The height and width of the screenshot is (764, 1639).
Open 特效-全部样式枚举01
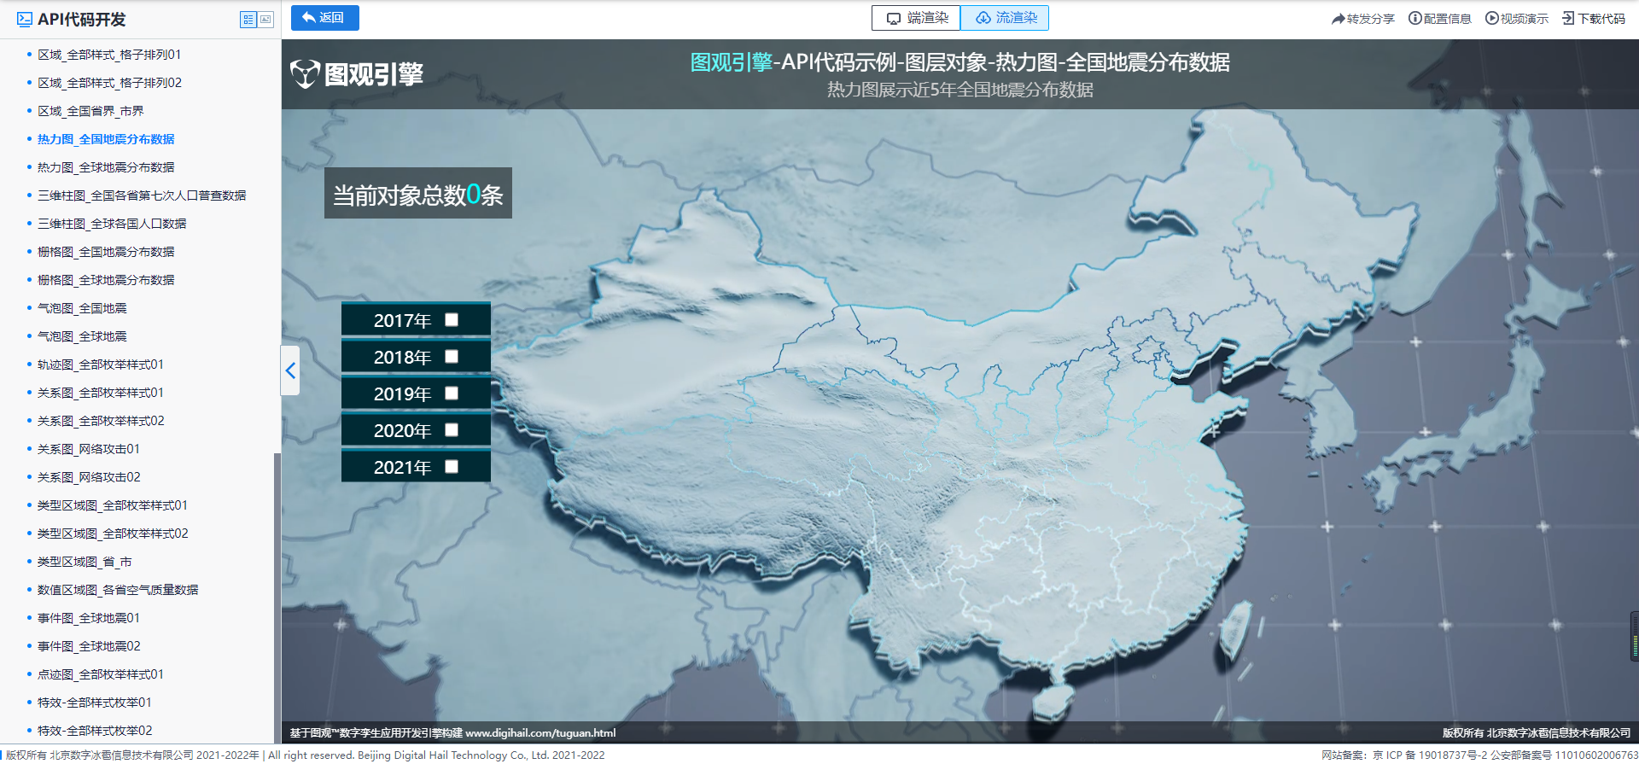(x=95, y=703)
